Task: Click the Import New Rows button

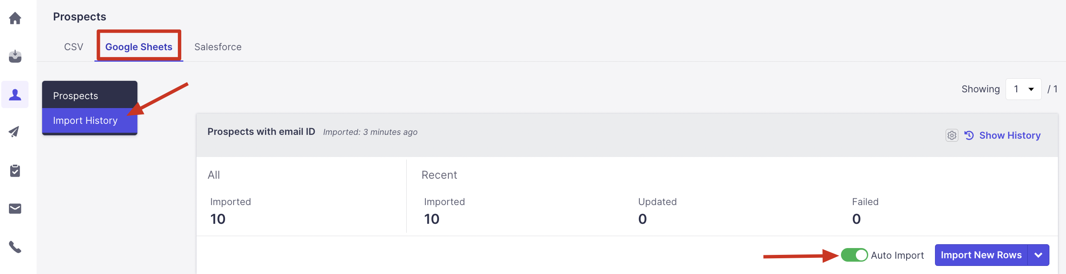Action: pos(981,255)
